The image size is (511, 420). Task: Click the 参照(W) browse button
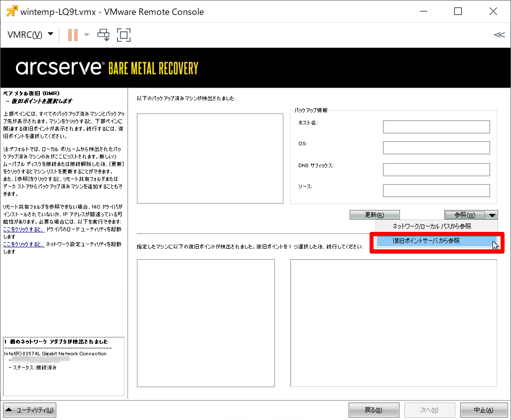pyautogui.click(x=465, y=215)
